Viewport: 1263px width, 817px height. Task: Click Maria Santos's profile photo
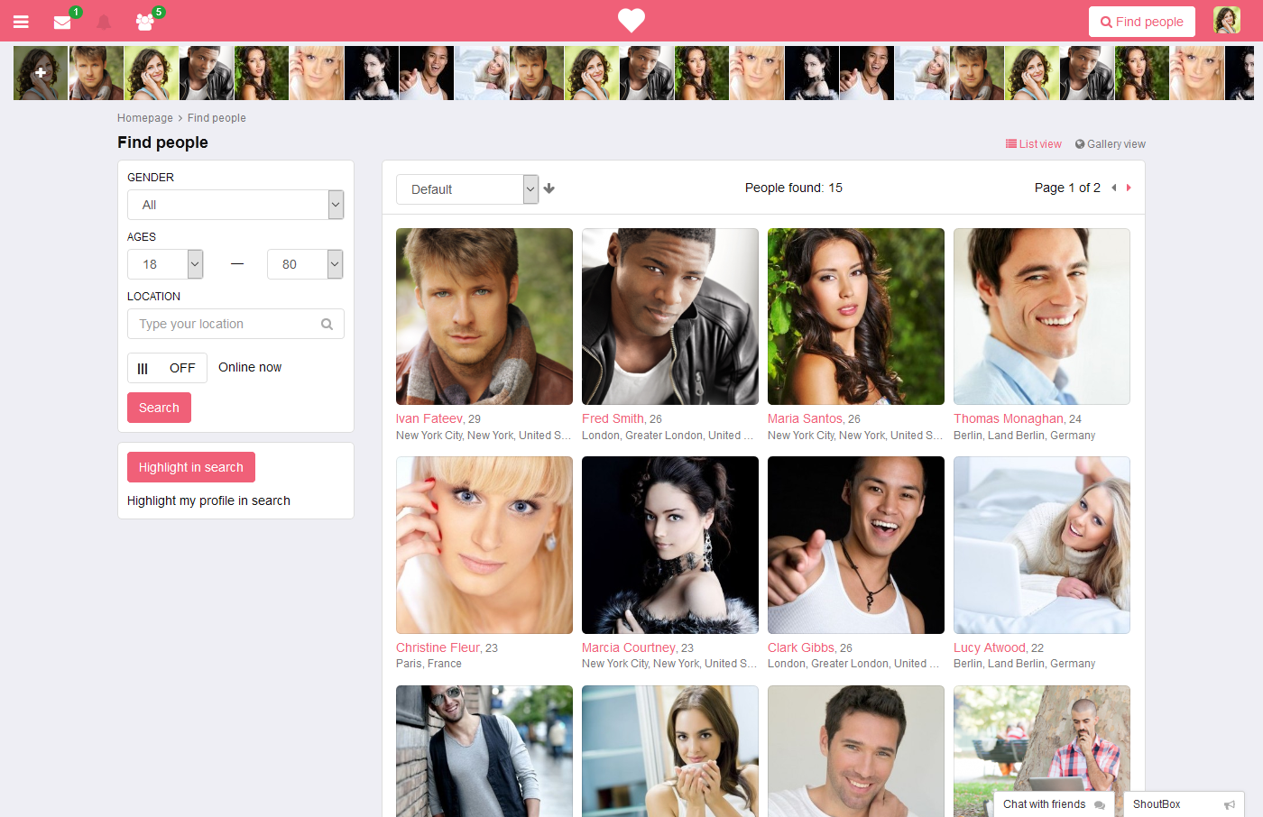click(856, 317)
